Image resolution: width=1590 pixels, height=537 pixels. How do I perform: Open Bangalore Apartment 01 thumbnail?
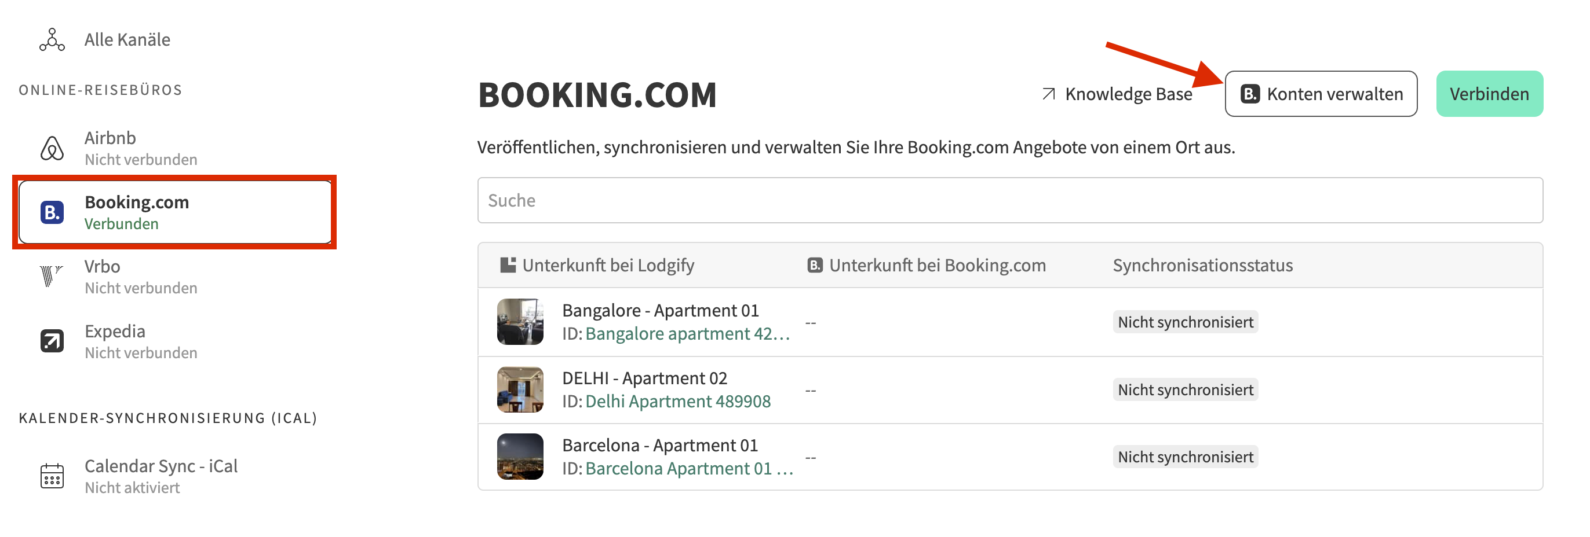pyautogui.click(x=520, y=322)
